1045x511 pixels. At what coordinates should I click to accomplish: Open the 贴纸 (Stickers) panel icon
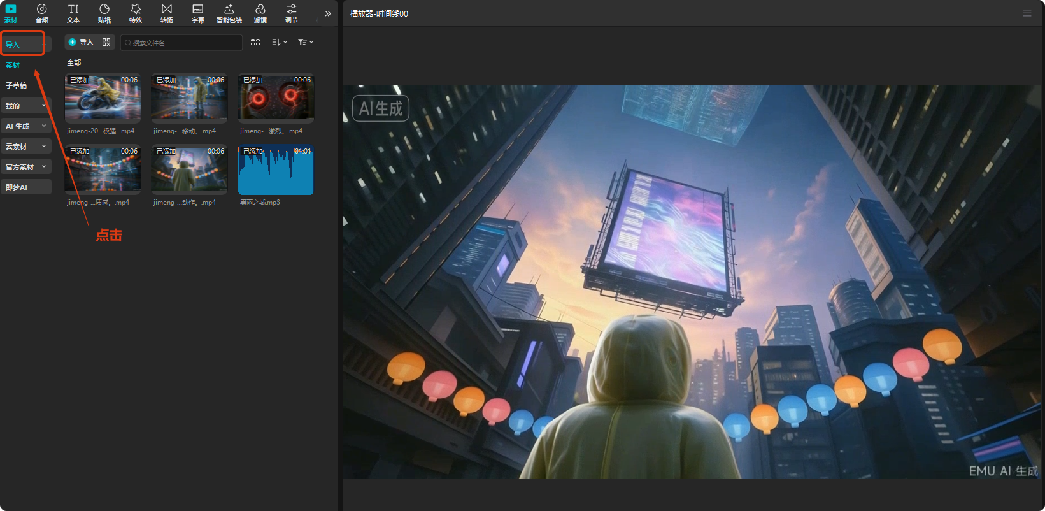[x=104, y=13]
